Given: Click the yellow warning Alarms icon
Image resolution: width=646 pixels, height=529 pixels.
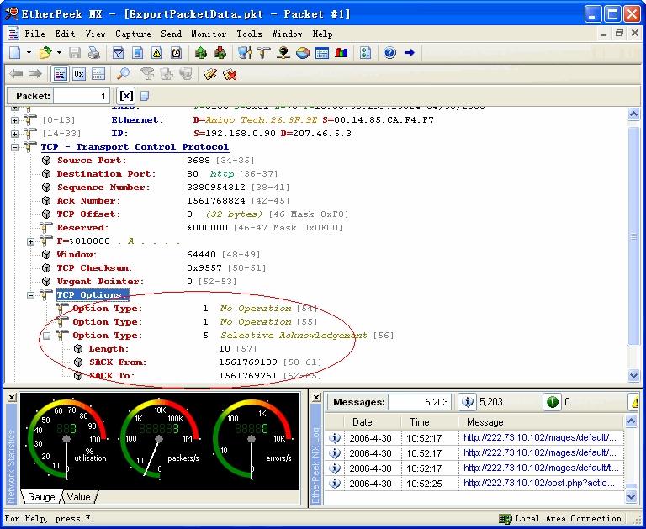Looking at the screenshot, I should pos(157,53).
